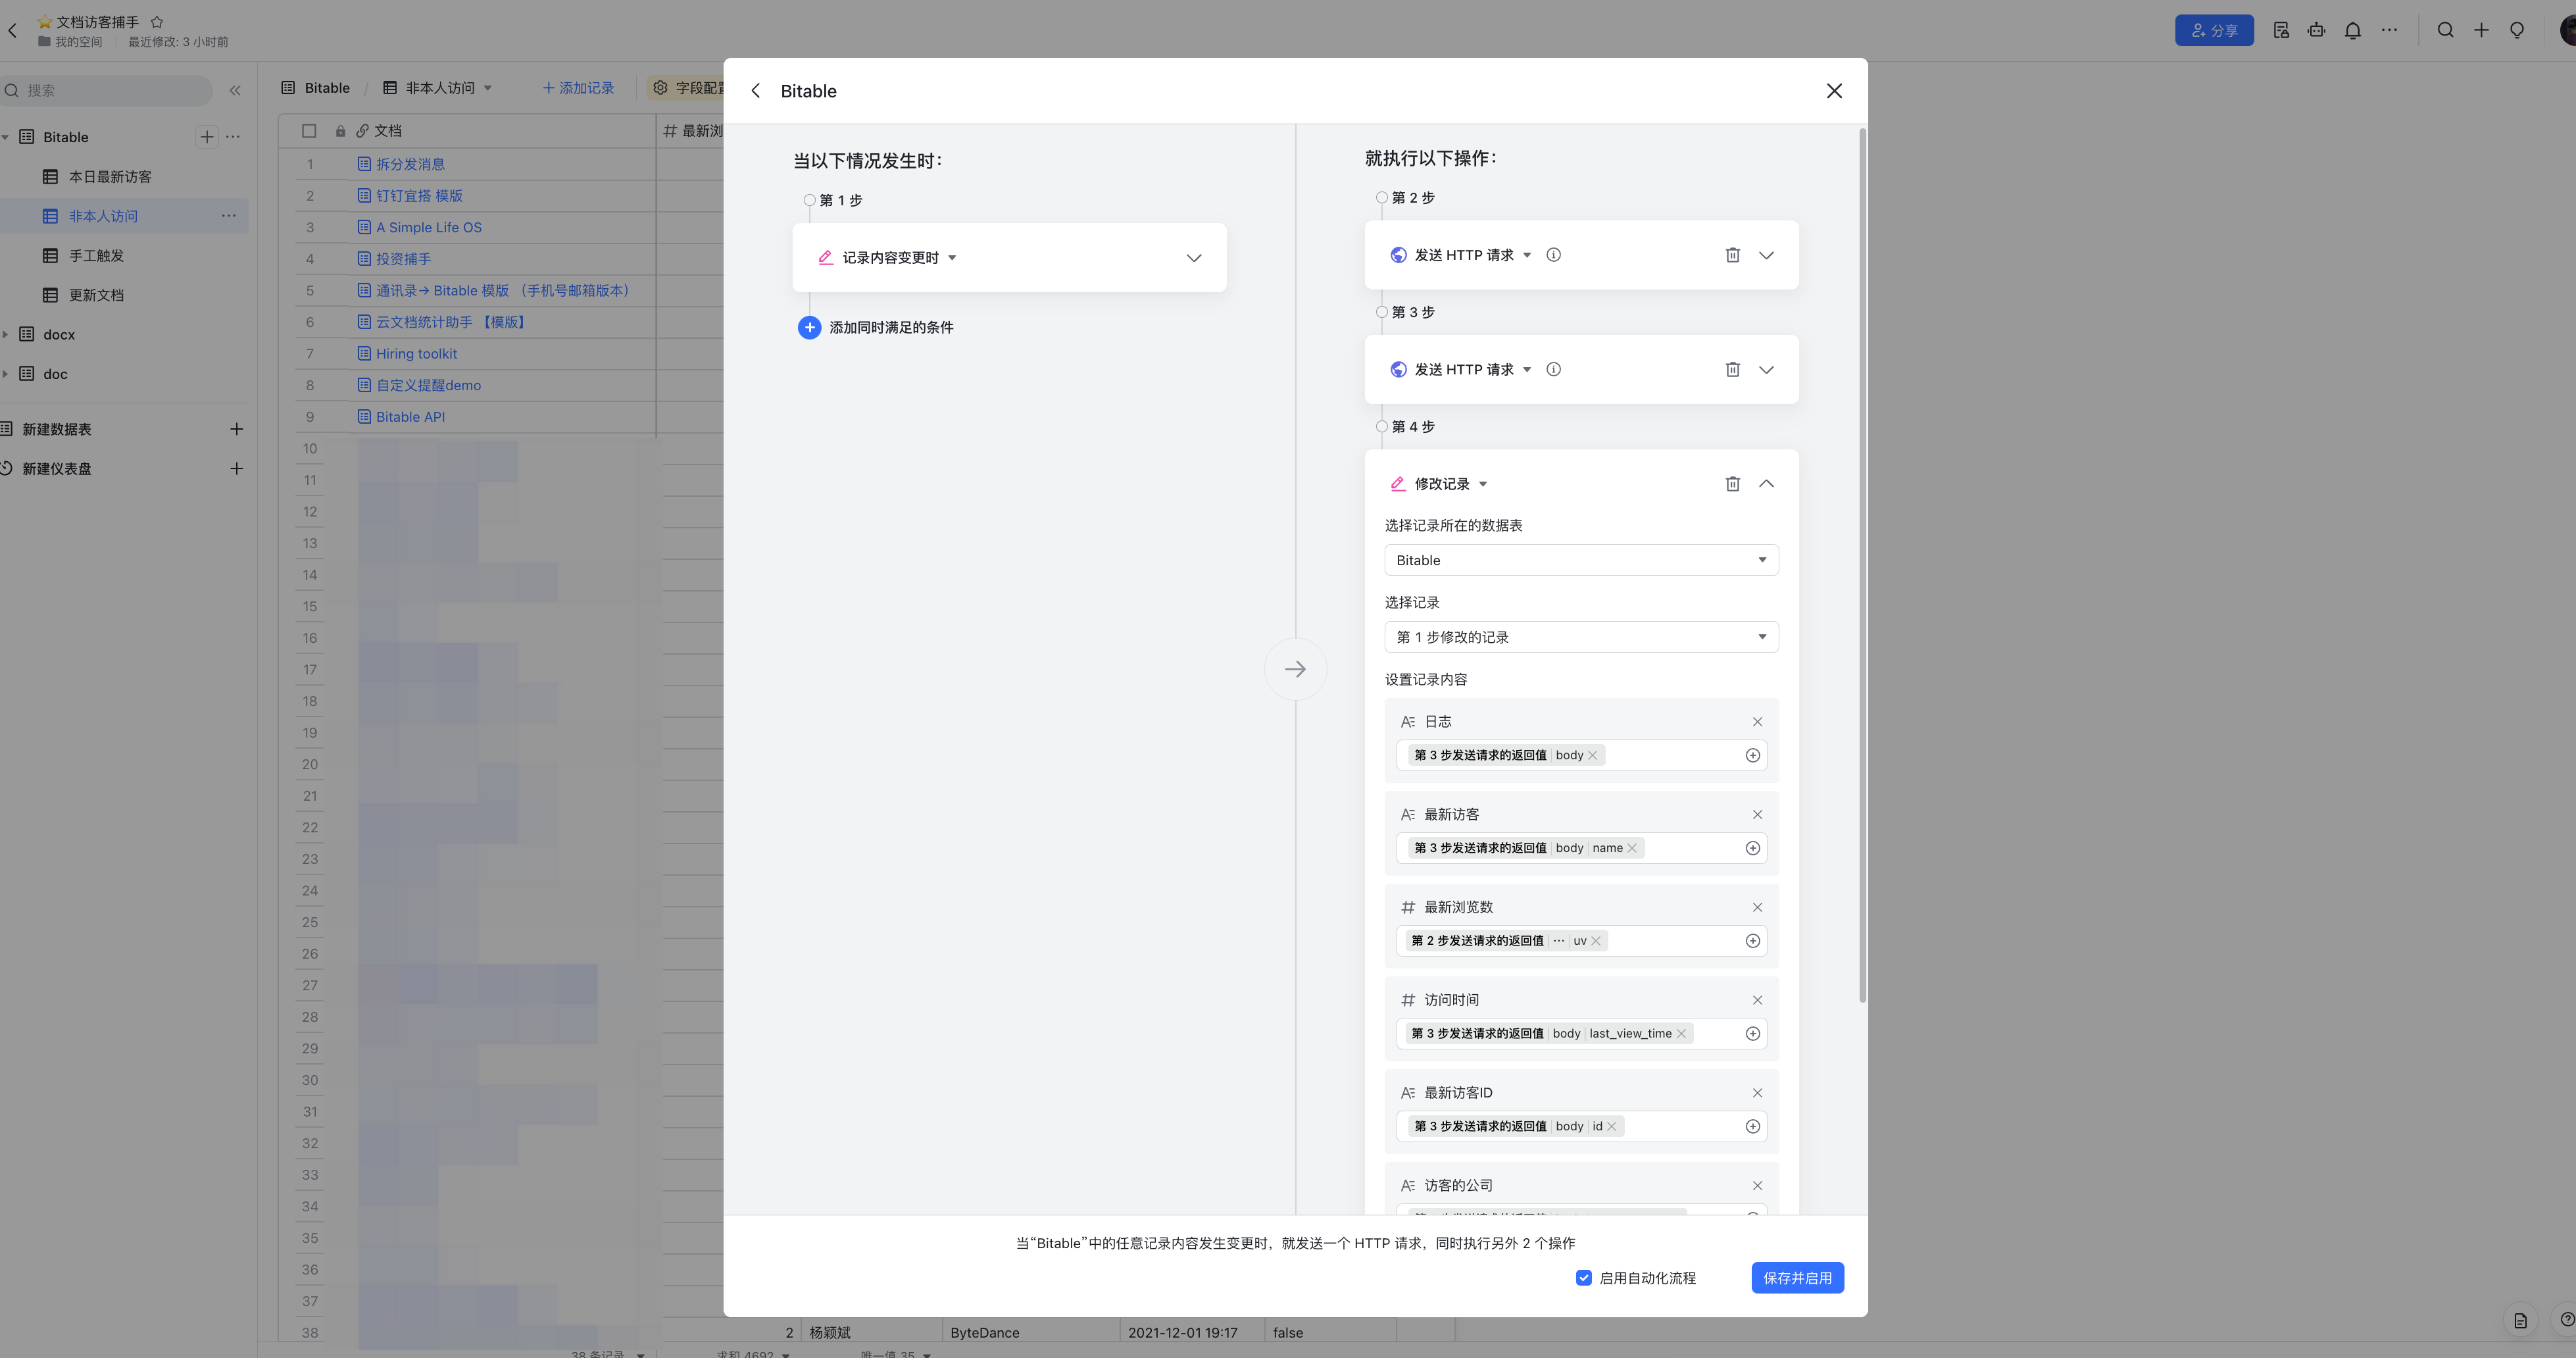2576x1358 pixels.
Task: Delete the step 4 修改记录 action
Action: (1732, 484)
